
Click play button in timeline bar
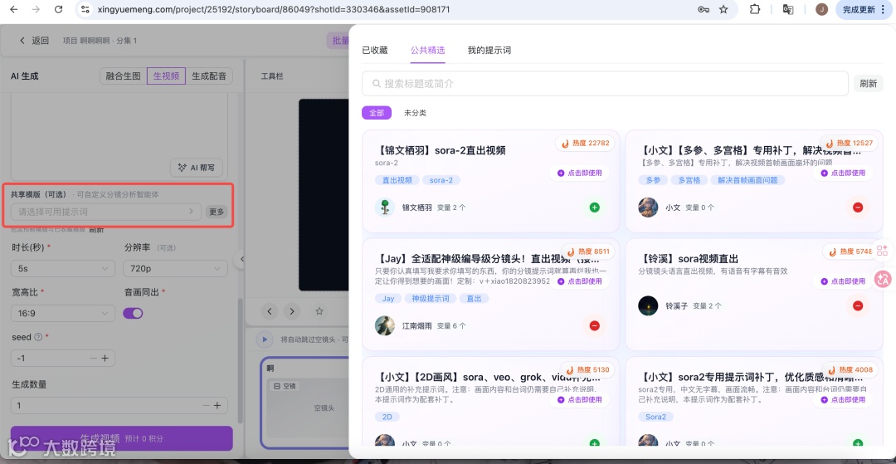pos(264,339)
